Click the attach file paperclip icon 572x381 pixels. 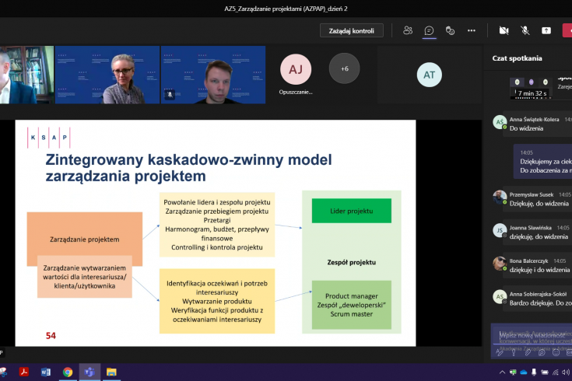tap(528, 352)
